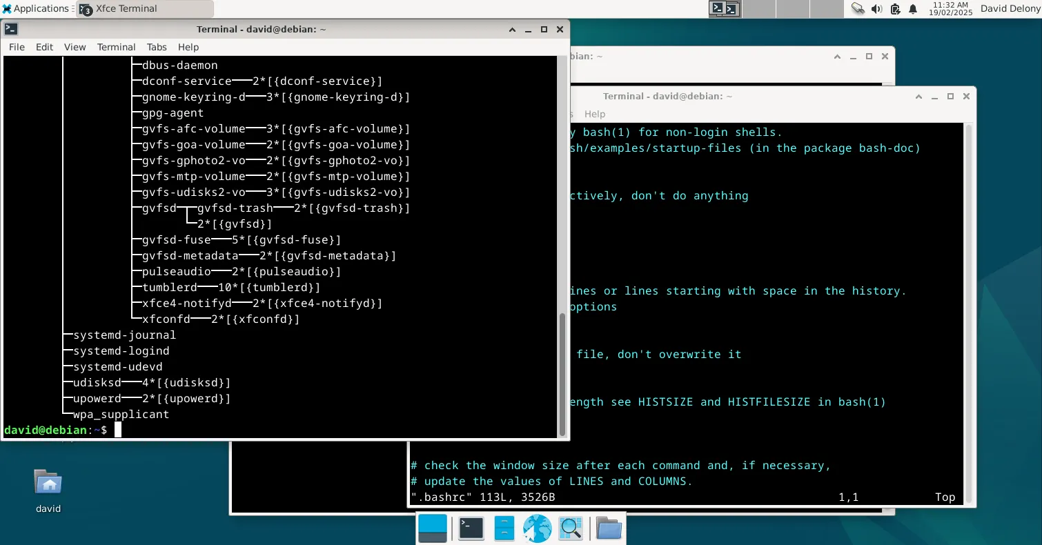
Task: Click David Delony's username in the panel
Action: click(1010, 9)
